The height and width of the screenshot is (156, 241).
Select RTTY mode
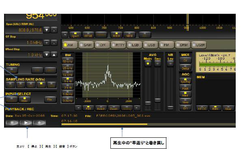(118, 45)
